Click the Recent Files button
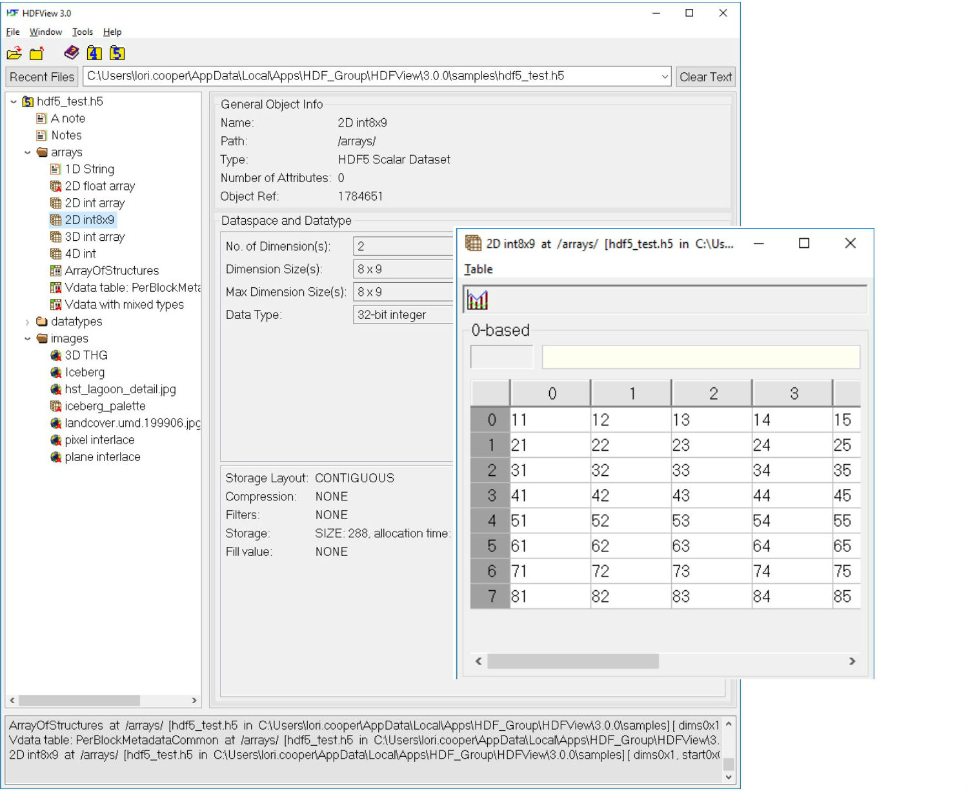 click(41, 76)
